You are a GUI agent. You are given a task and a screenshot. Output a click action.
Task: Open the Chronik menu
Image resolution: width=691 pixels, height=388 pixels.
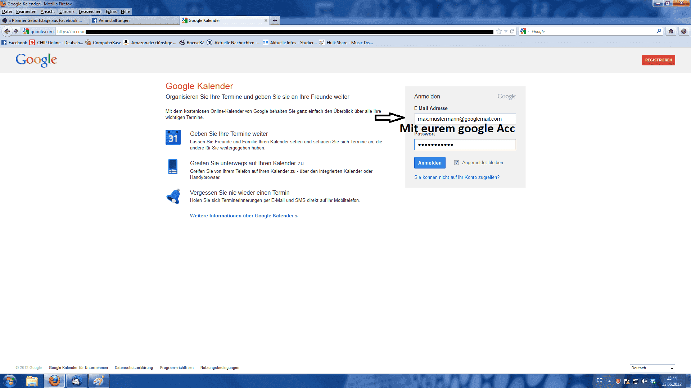[67, 11]
